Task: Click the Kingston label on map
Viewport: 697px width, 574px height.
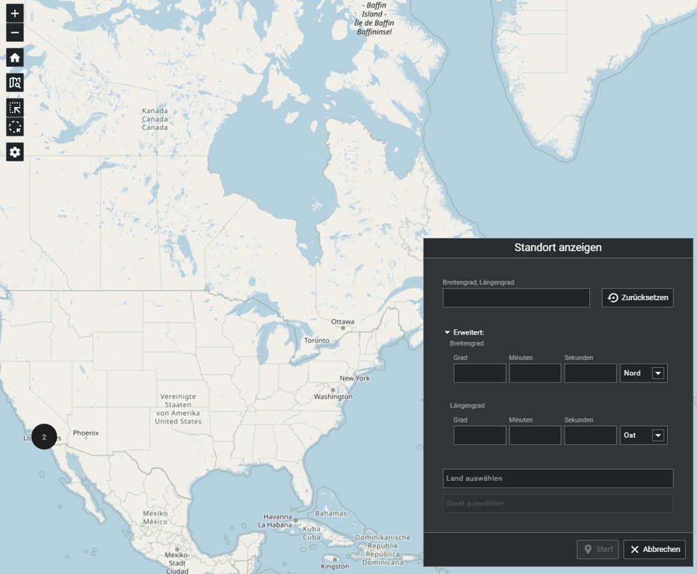Action: point(335,567)
